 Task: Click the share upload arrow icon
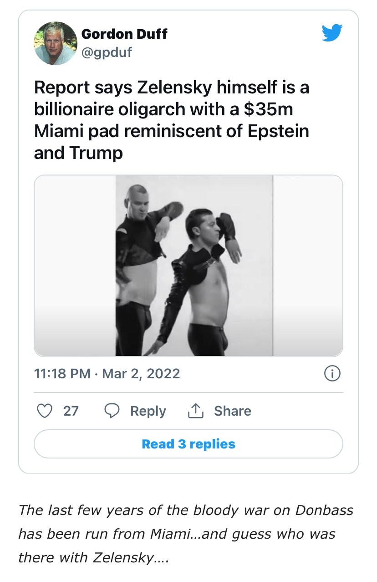pyautogui.click(x=195, y=411)
